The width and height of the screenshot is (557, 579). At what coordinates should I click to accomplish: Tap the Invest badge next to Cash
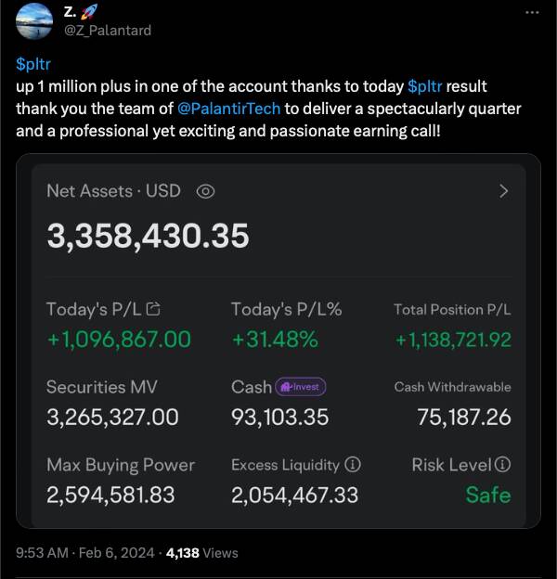(x=302, y=387)
